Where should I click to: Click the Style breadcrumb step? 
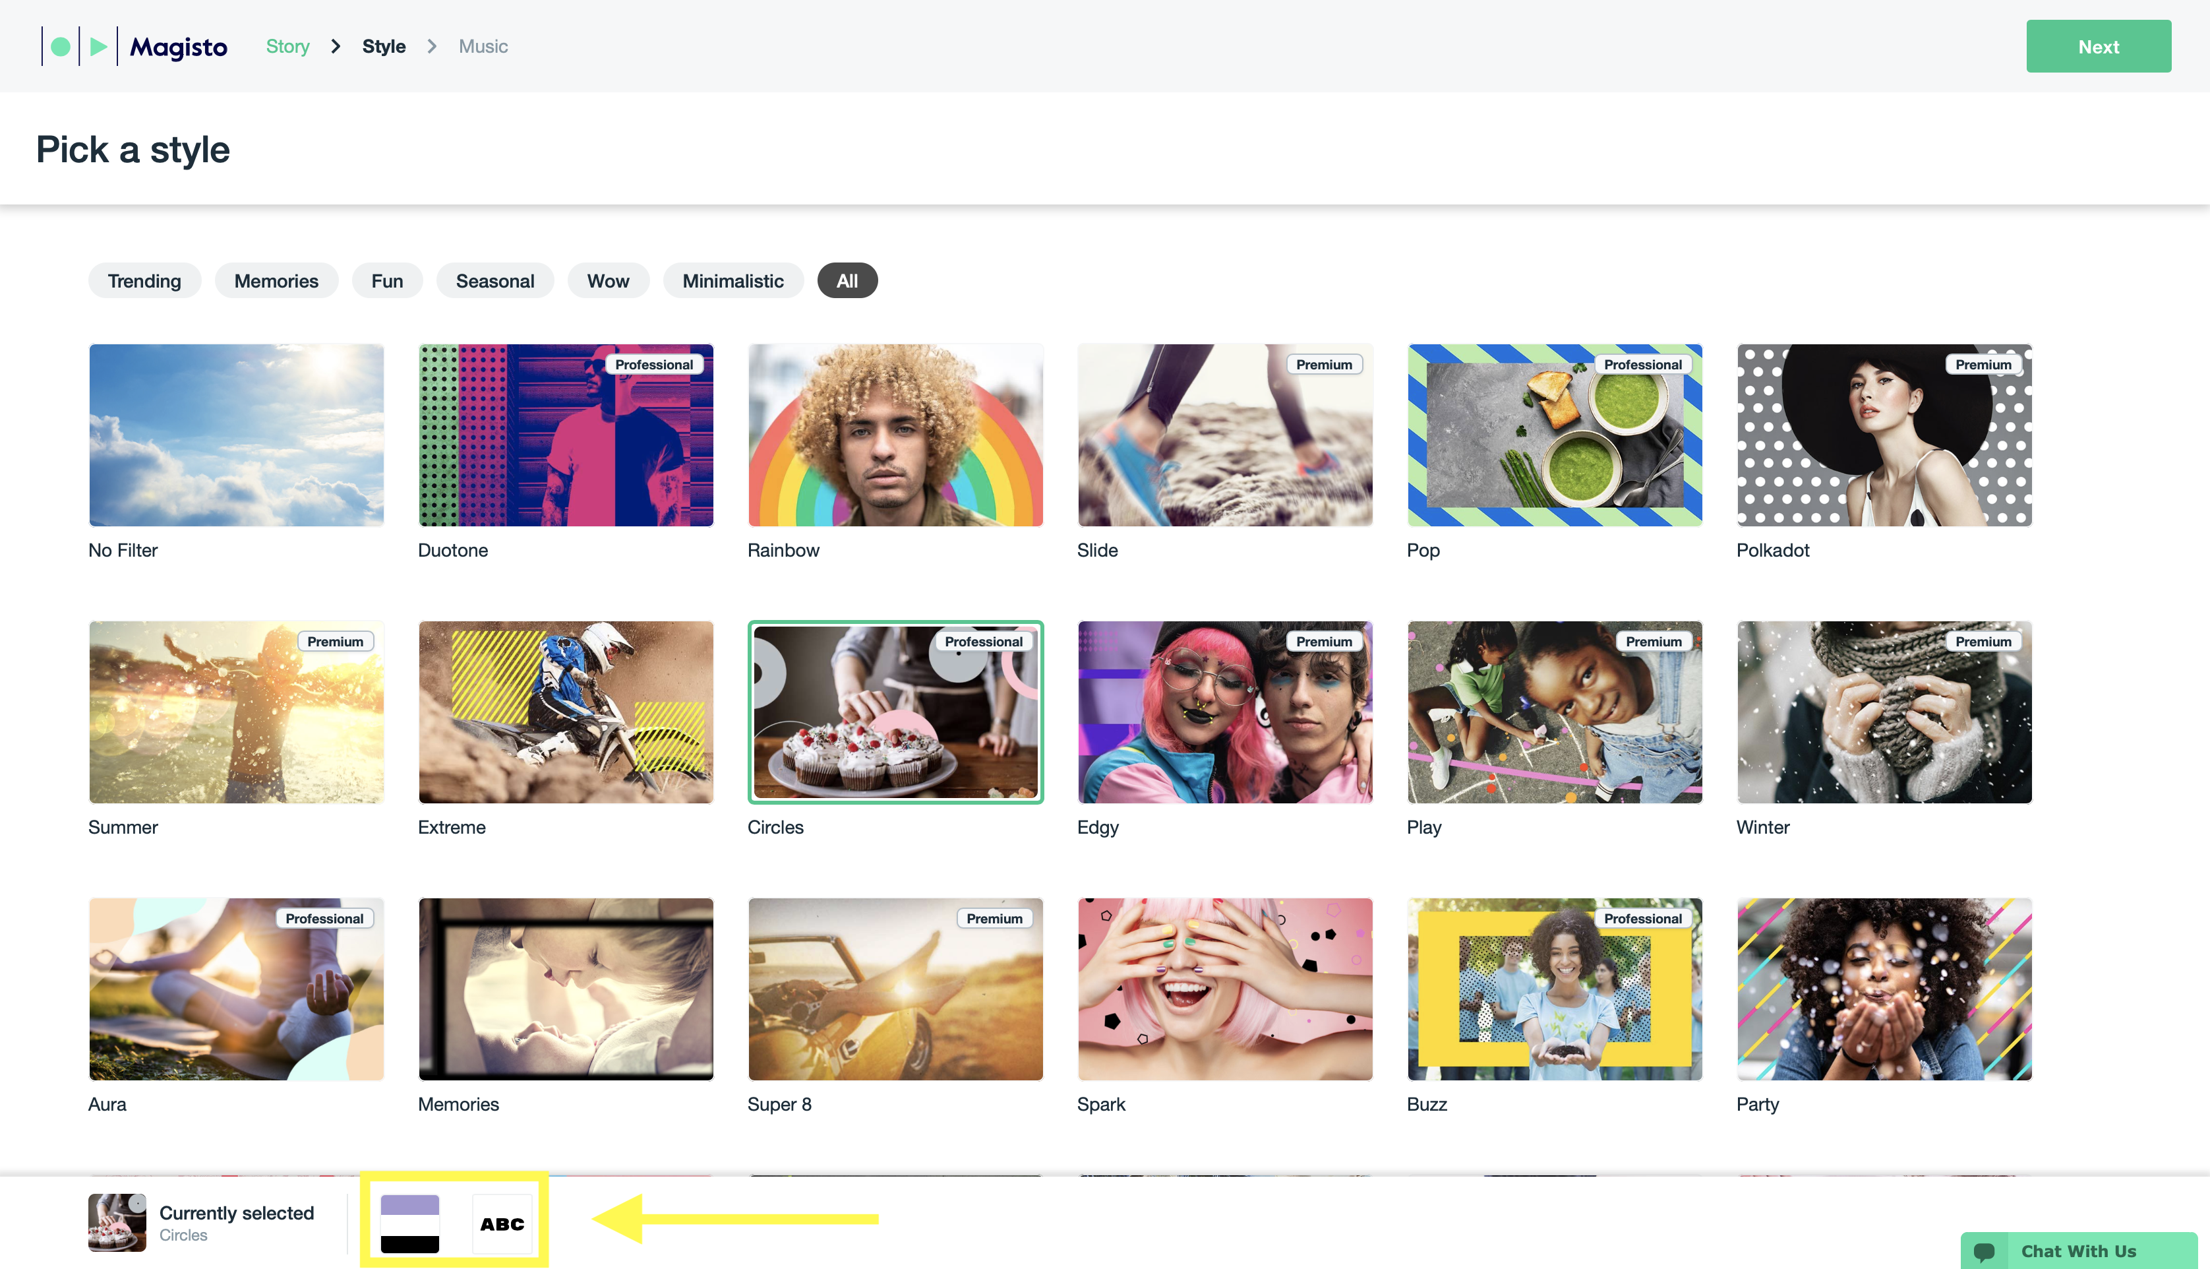pyautogui.click(x=384, y=46)
